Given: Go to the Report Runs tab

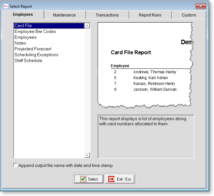Looking at the screenshot, I should 150,15.
